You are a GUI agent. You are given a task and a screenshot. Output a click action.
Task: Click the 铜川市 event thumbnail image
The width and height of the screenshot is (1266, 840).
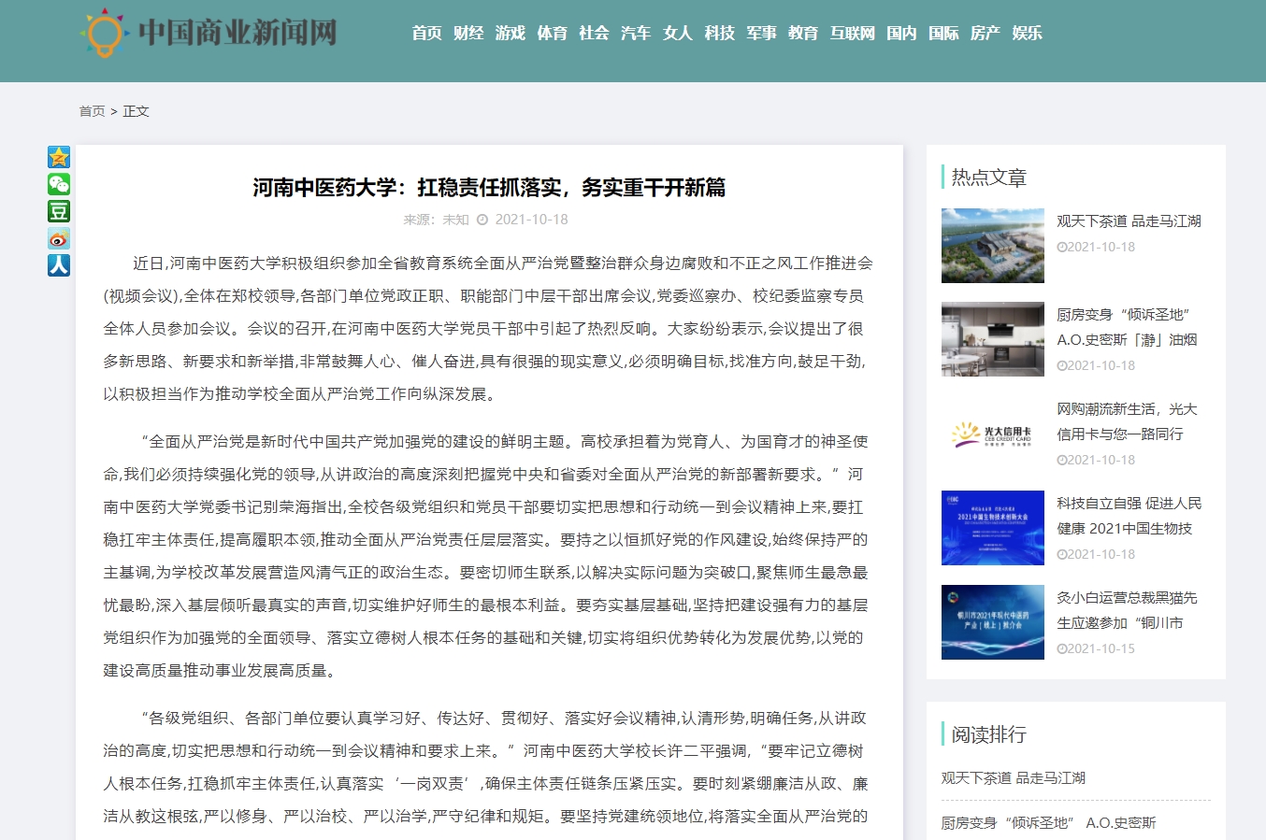pos(992,622)
